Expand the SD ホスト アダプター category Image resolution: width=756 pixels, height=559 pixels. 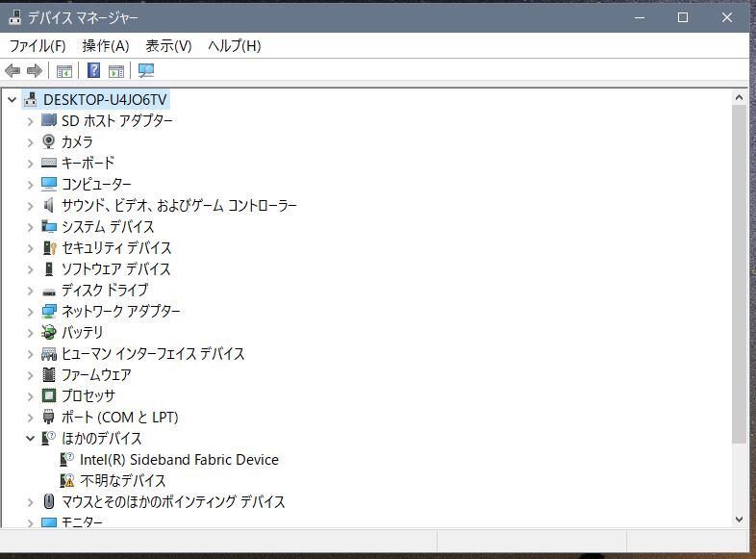click(x=31, y=121)
